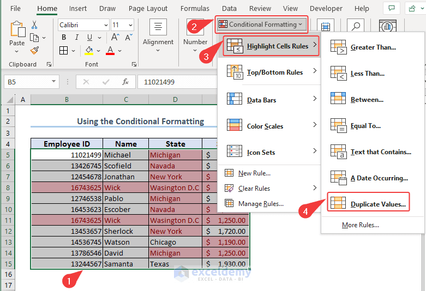Open the font size 11 dropdown

click(130, 25)
